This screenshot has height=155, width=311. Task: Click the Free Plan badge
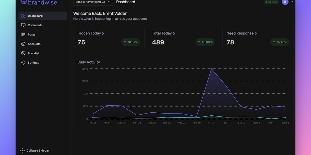tap(271, 2)
